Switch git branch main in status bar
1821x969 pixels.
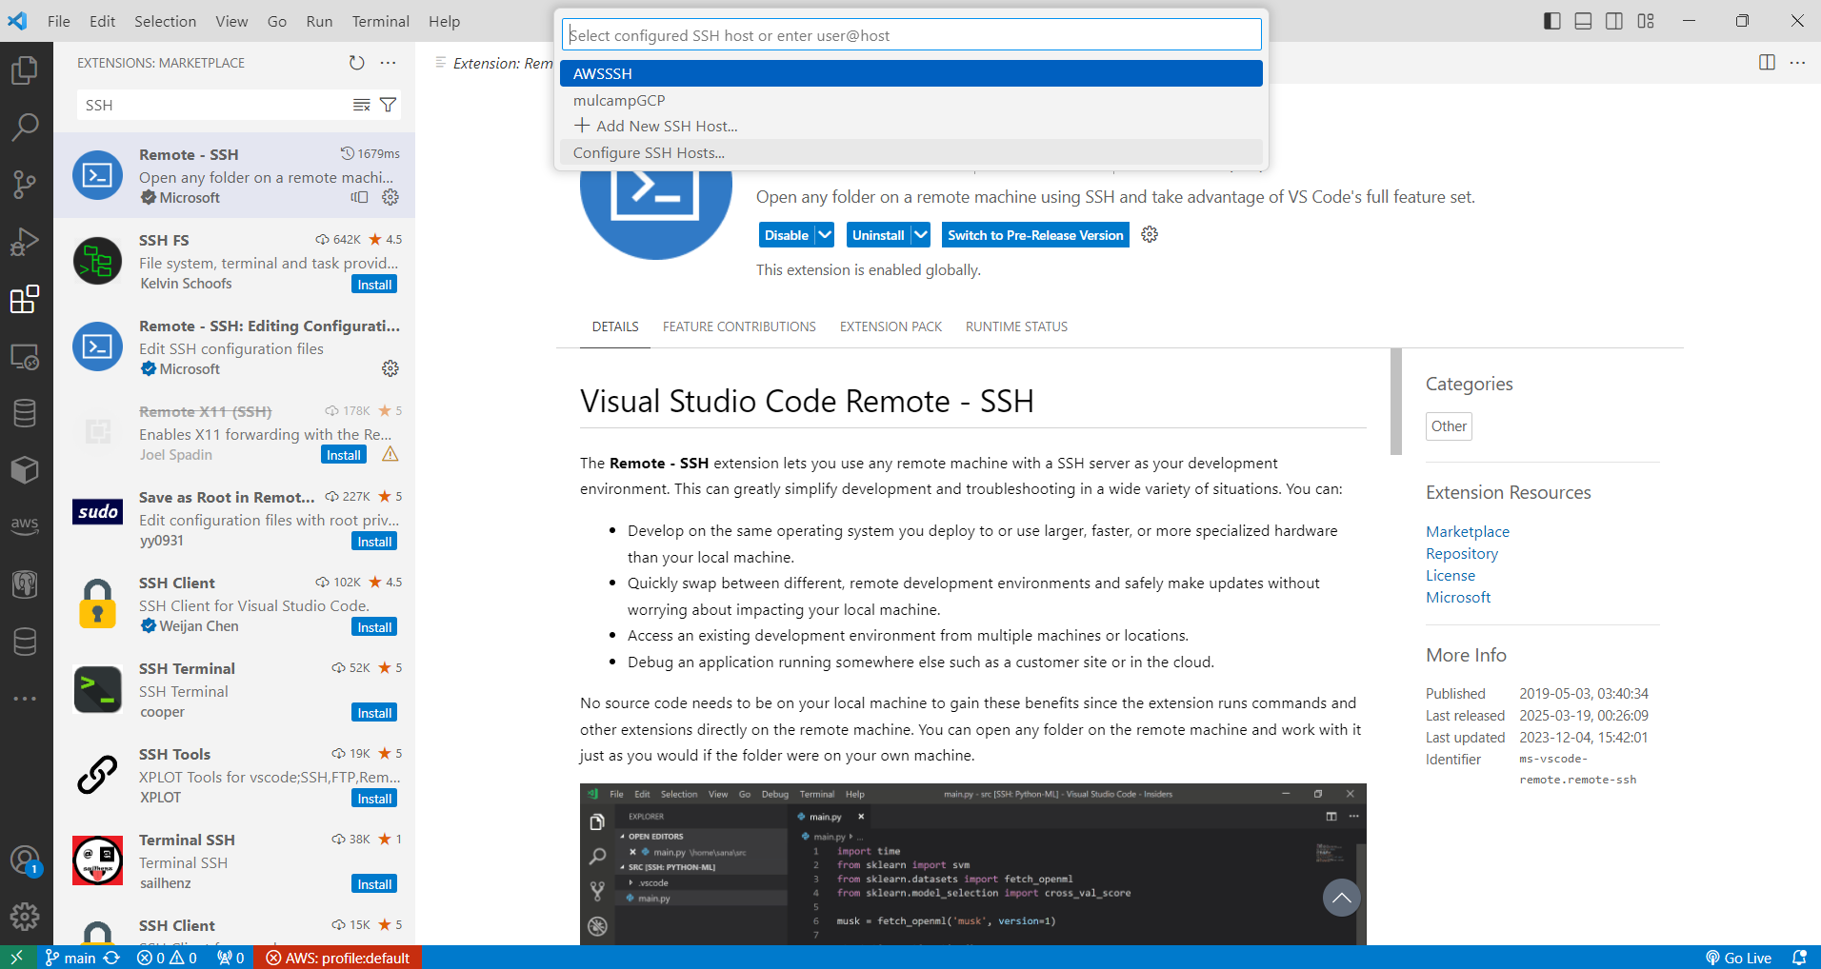[x=70, y=958]
